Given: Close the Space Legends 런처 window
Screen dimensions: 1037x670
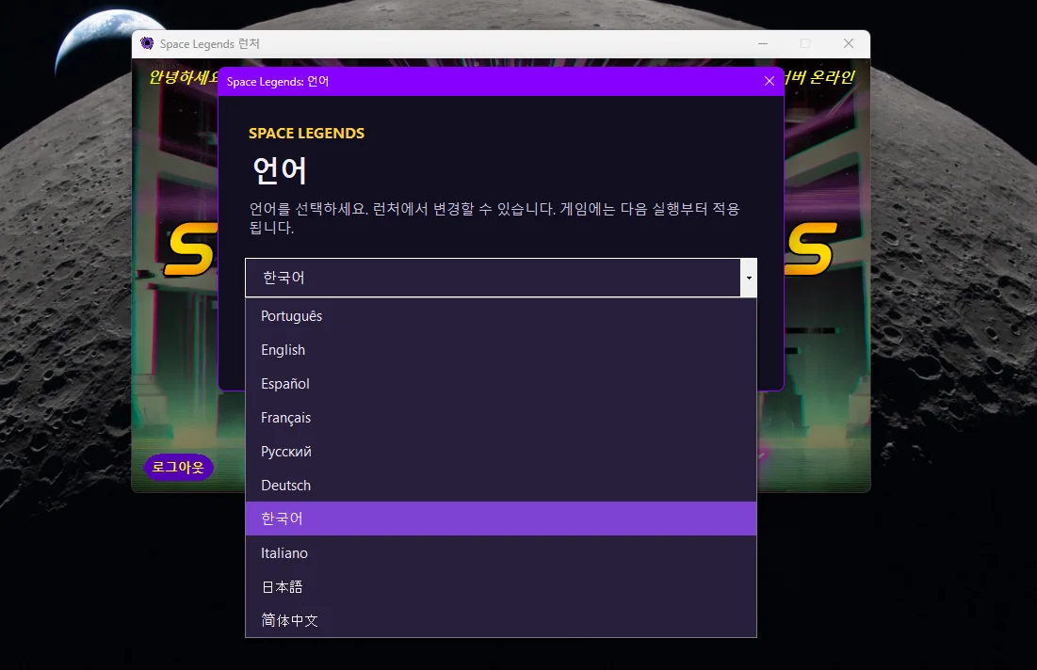Looking at the screenshot, I should coord(849,43).
